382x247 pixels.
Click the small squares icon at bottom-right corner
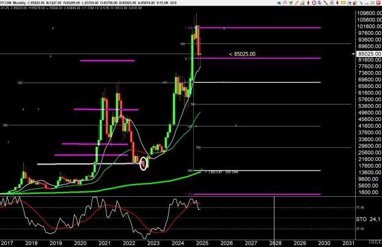[375, 241]
